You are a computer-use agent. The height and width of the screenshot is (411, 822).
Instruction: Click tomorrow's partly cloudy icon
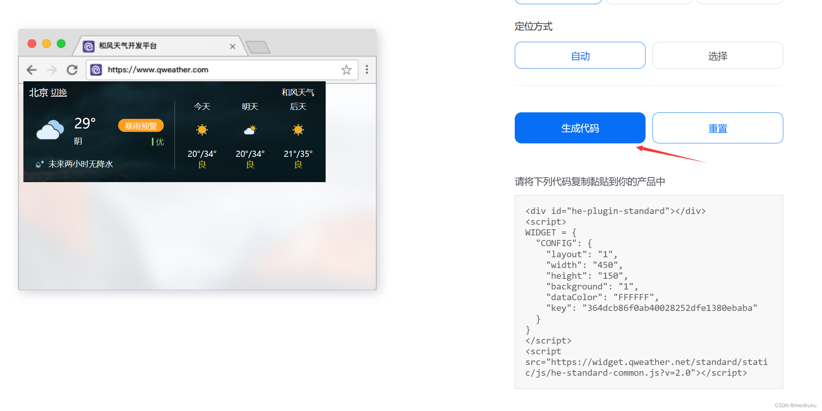click(250, 130)
